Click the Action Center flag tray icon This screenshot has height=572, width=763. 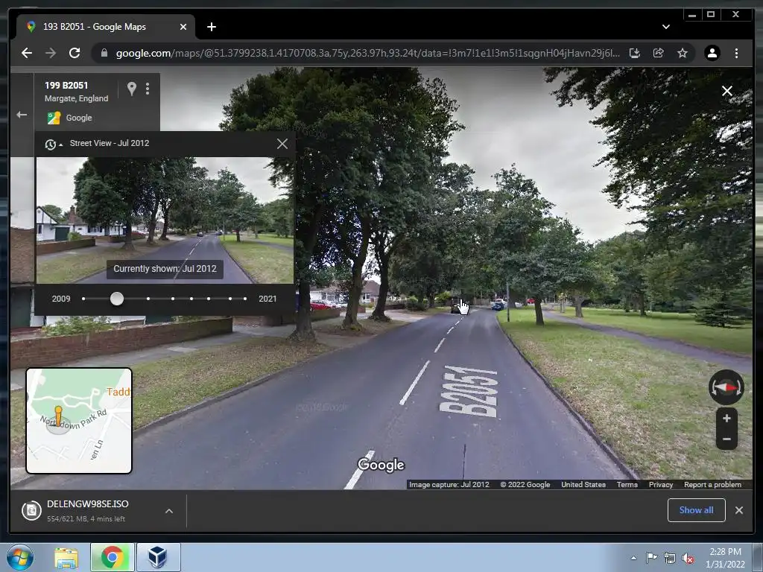(651, 559)
